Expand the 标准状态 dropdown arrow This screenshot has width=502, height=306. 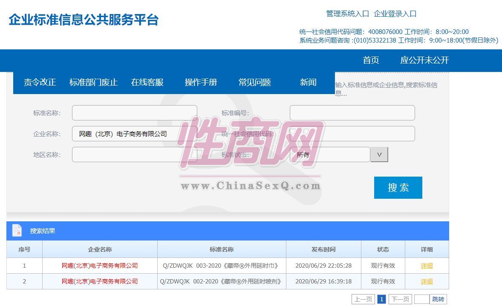coord(379,154)
